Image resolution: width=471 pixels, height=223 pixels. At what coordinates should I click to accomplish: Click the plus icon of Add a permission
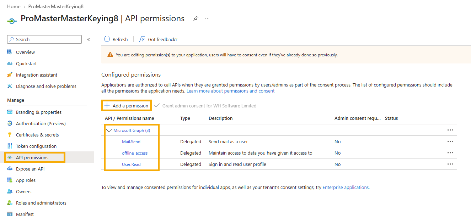point(107,105)
